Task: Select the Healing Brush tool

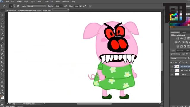Action: pos(2,39)
